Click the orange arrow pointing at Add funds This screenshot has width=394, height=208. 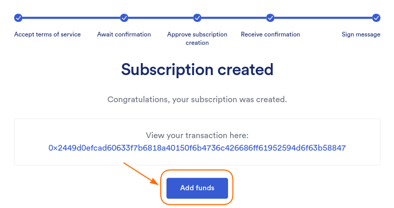pos(141,174)
